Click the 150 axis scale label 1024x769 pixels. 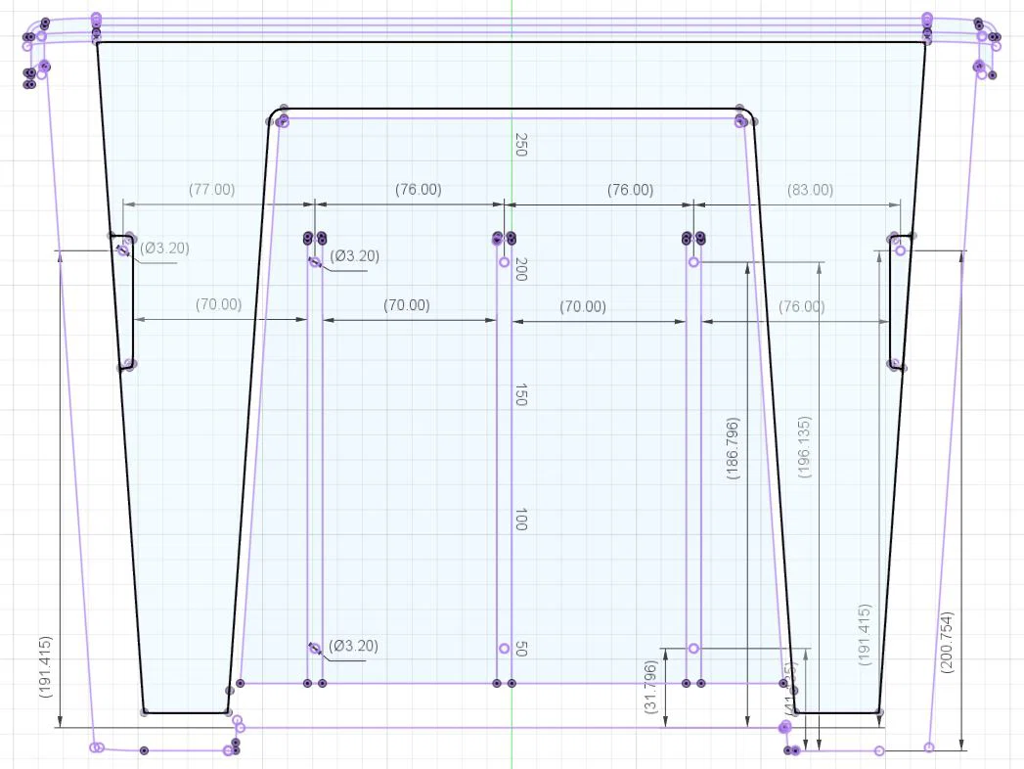(520, 394)
